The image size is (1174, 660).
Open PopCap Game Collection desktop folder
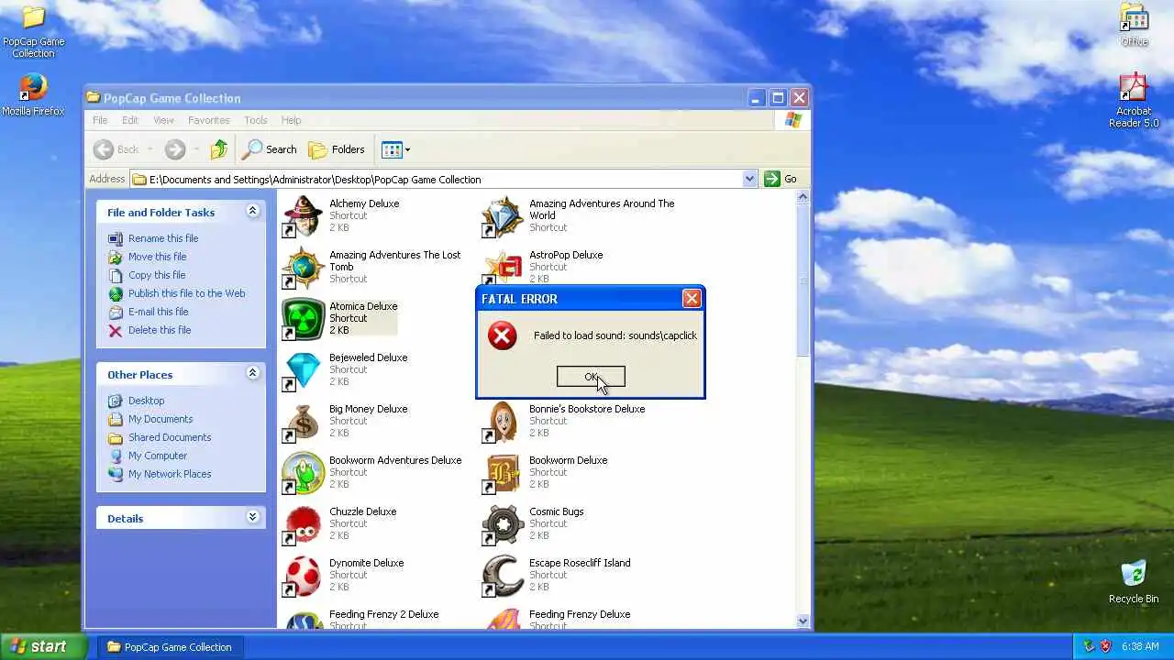33,31
